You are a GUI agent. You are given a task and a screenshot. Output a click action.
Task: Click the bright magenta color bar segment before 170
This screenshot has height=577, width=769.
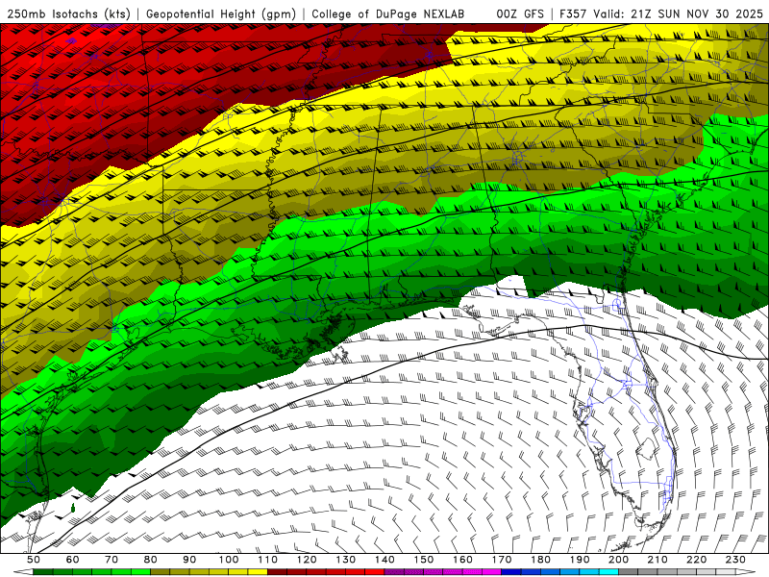click(492, 572)
